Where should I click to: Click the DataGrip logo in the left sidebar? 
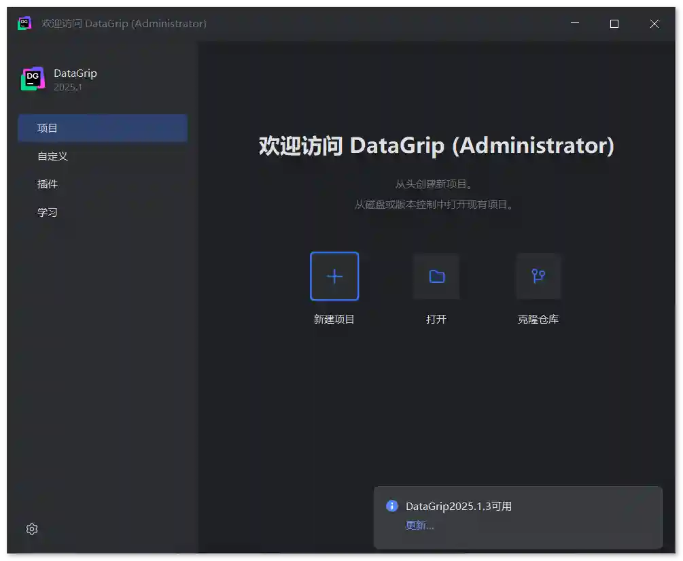click(x=33, y=79)
